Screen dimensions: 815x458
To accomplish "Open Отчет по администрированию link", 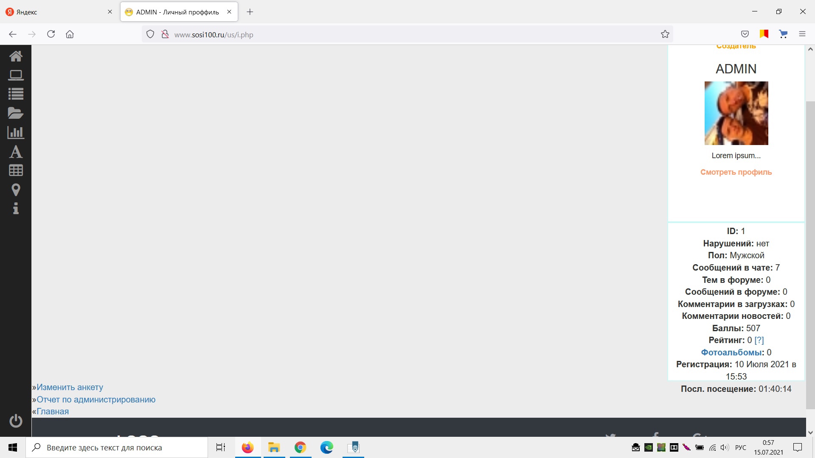I will pos(96,399).
